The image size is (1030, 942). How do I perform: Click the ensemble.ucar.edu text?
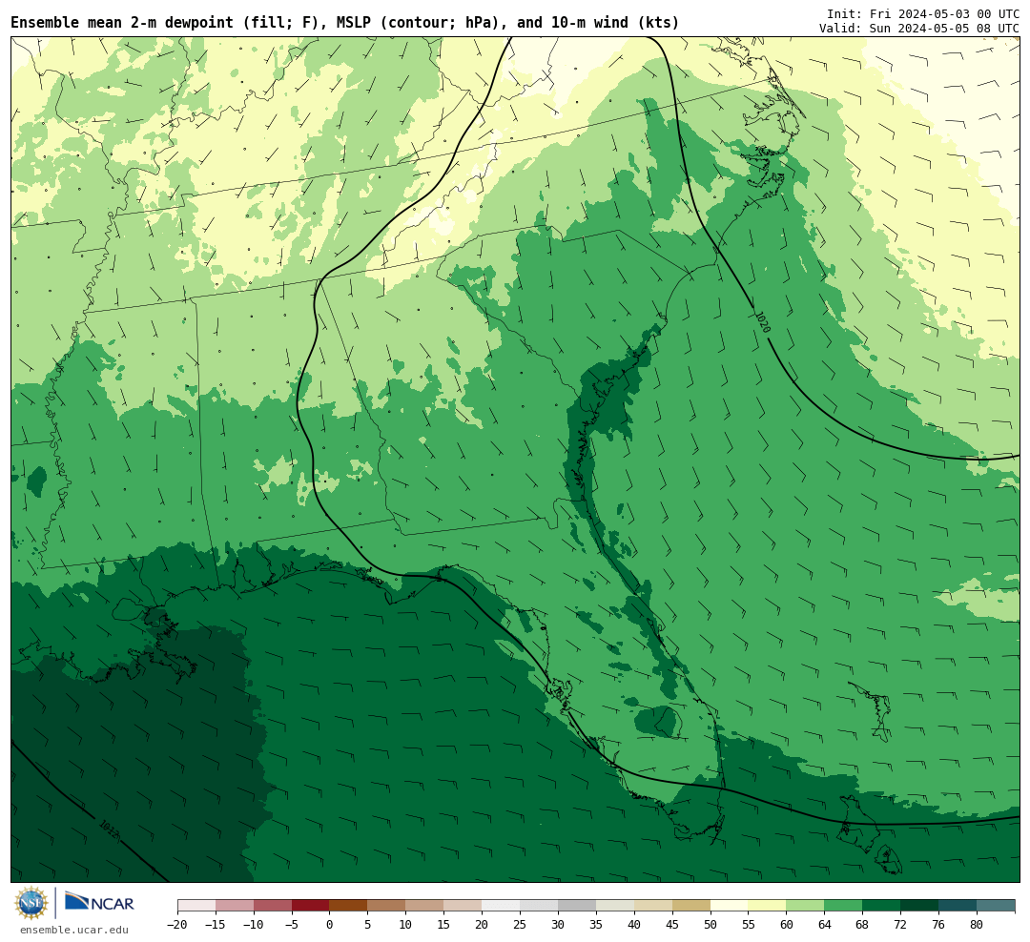(73, 930)
